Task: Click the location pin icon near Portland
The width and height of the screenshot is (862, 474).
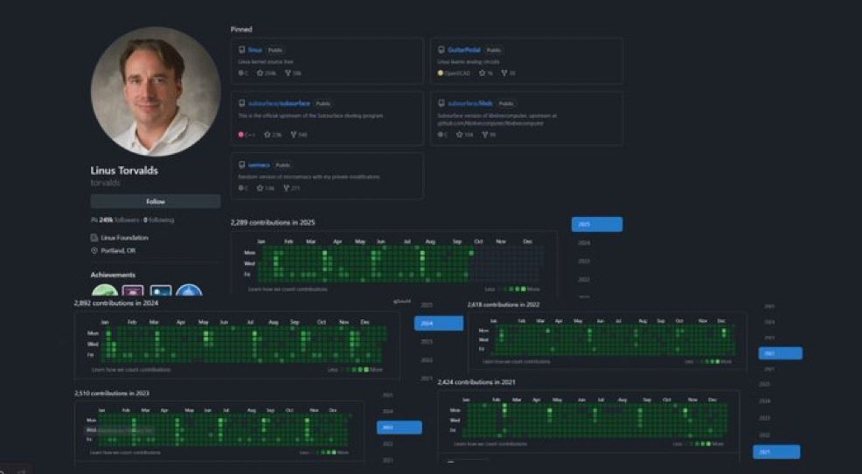Action: [x=94, y=251]
